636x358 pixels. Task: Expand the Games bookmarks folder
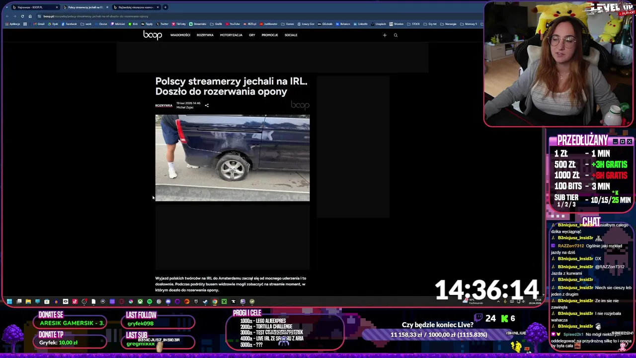coord(287,24)
